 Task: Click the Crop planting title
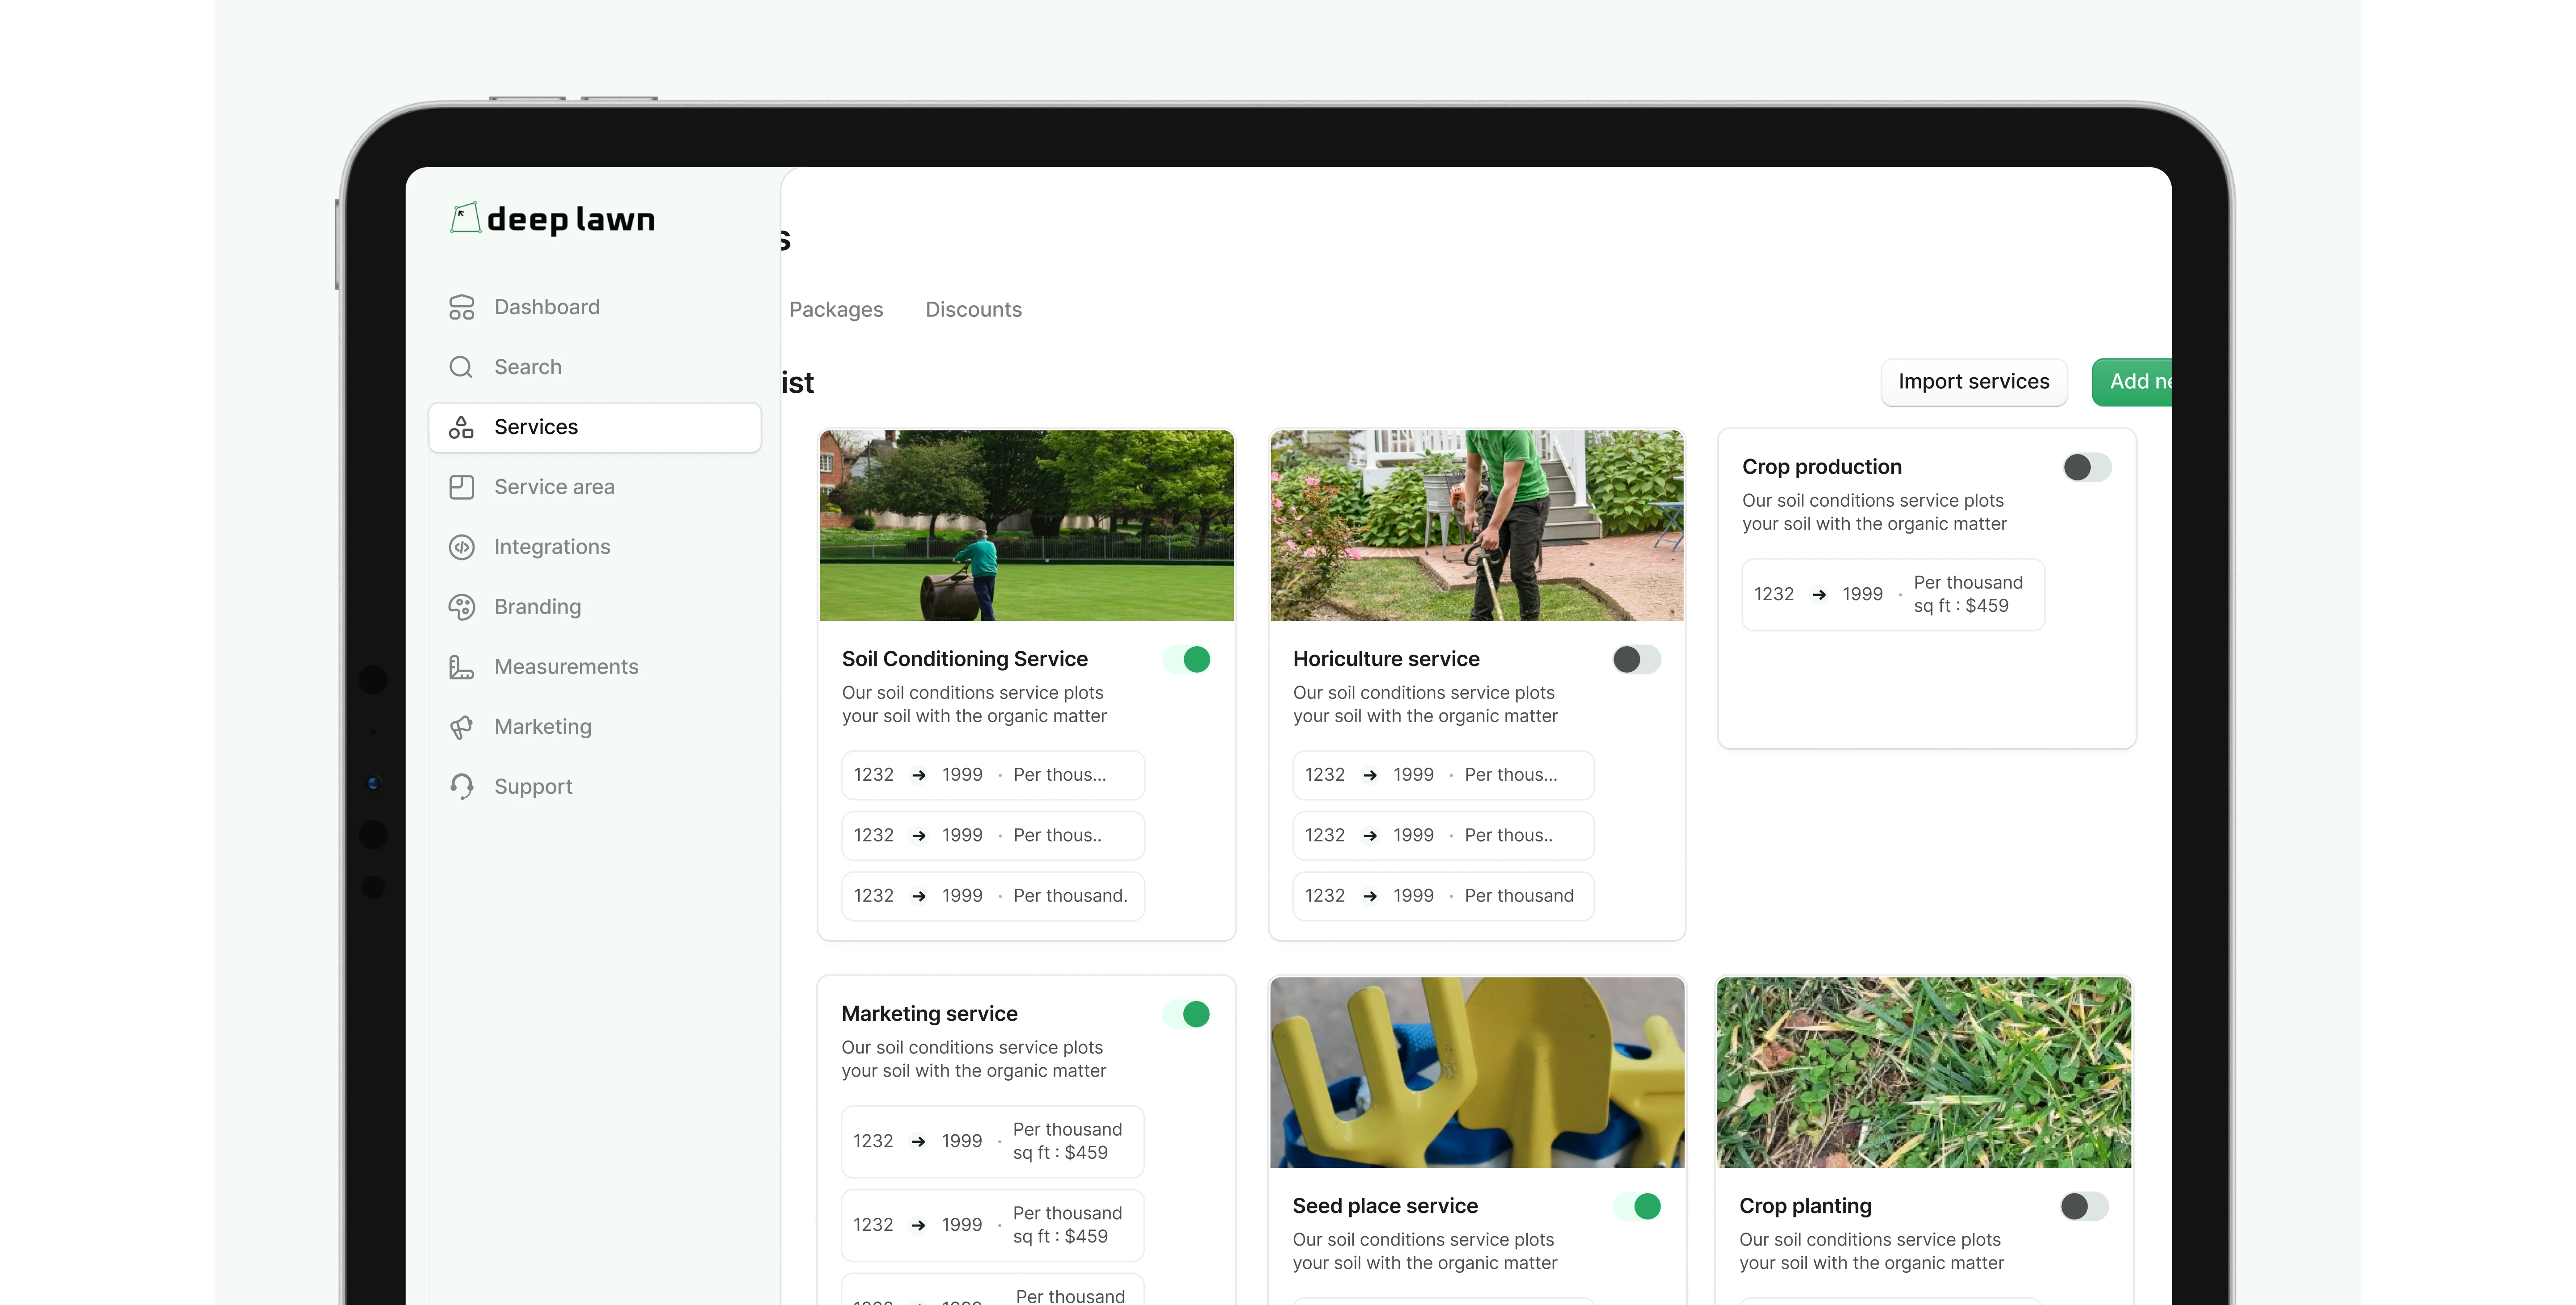coord(1805,1207)
